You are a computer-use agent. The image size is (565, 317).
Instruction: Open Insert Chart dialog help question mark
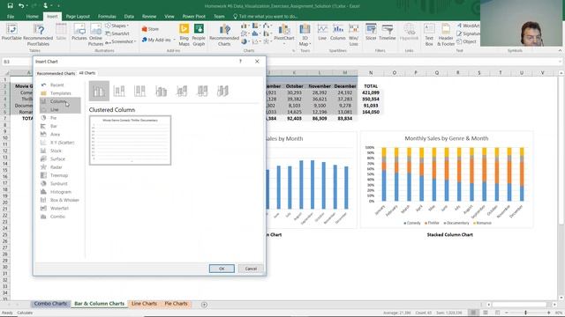pyautogui.click(x=240, y=62)
